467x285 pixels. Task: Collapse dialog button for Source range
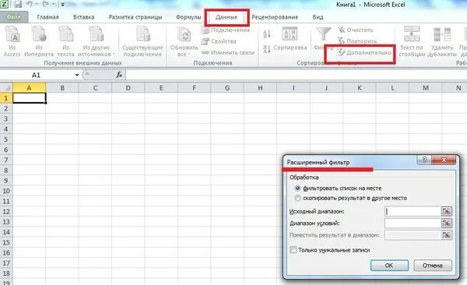[447, 211]
